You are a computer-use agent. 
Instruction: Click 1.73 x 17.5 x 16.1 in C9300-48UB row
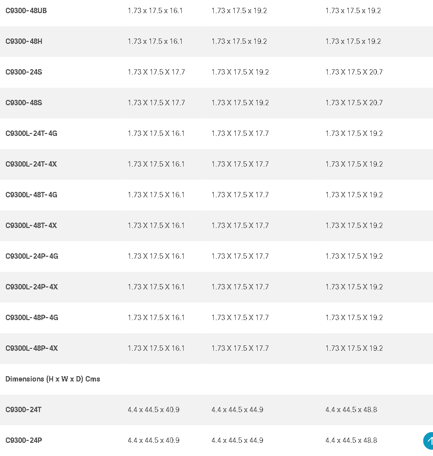point(155,11)
